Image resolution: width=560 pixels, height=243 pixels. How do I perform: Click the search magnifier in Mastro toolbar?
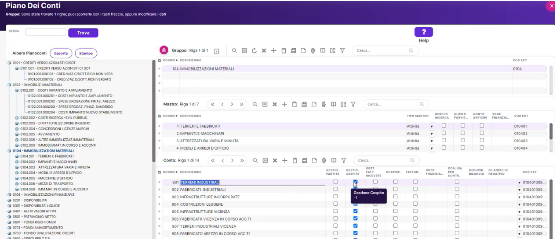pyautogui.click(x=255, y=104)
